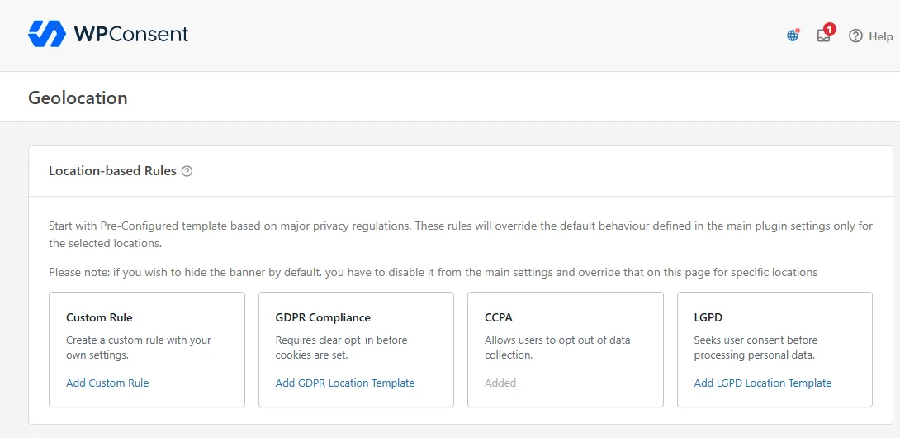Viewport: 900px width, 438px height.
Task: Select the LGPD card title
Action: pos(707,317)
